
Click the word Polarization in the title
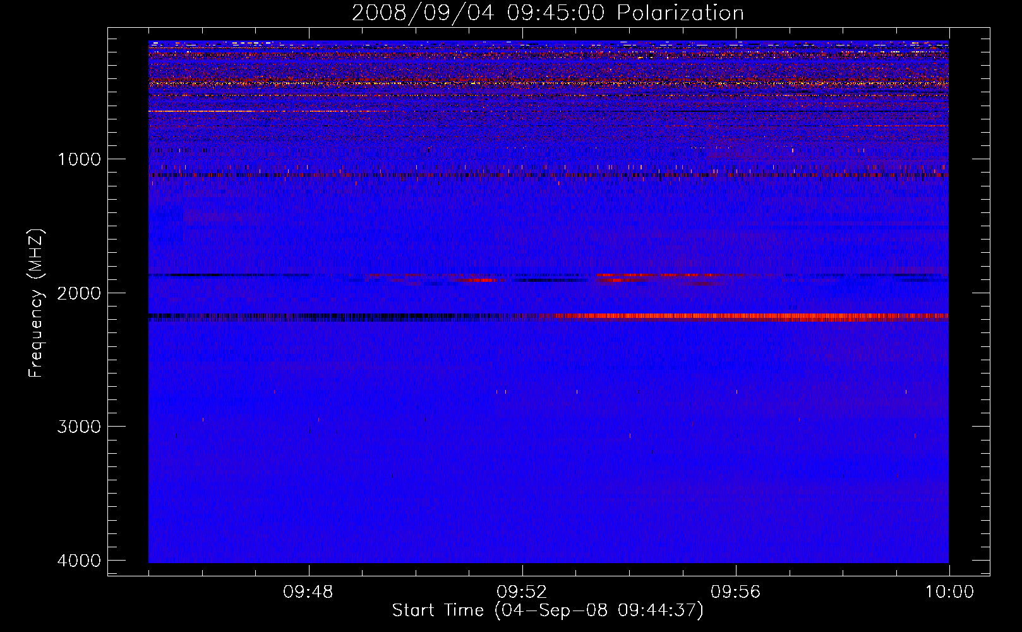680,13
